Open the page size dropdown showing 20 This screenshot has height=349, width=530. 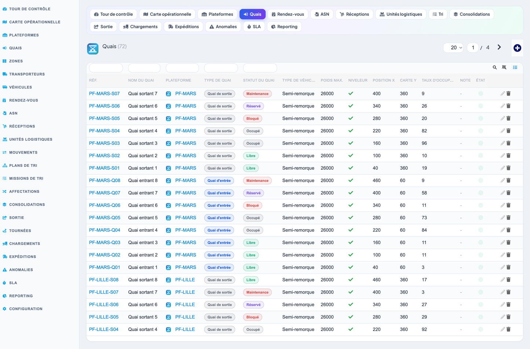[454, 48]
